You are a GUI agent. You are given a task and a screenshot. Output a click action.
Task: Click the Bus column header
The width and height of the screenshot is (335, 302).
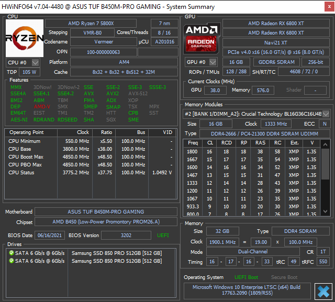click(x=132, y=132)
